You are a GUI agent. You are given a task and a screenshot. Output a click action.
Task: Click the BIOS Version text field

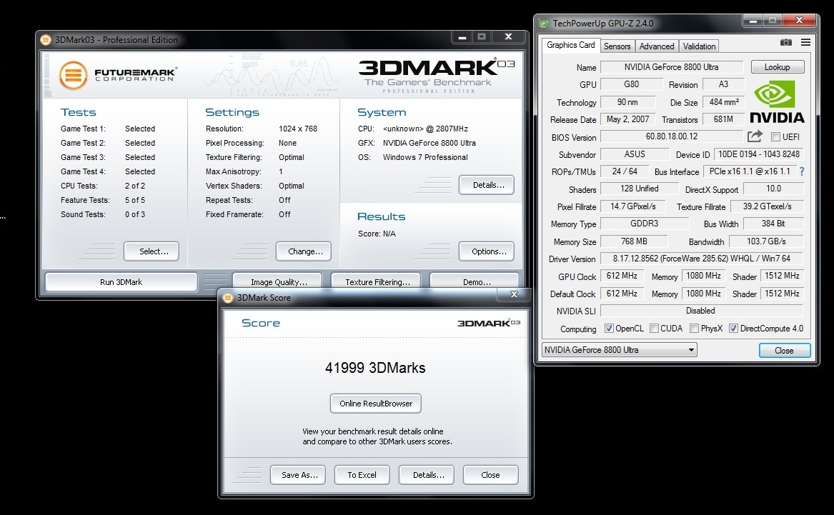coord(671,136)
